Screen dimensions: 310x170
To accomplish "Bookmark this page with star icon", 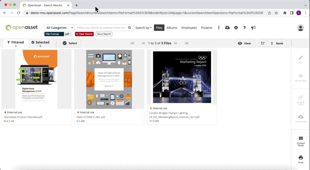I will 276,13.
